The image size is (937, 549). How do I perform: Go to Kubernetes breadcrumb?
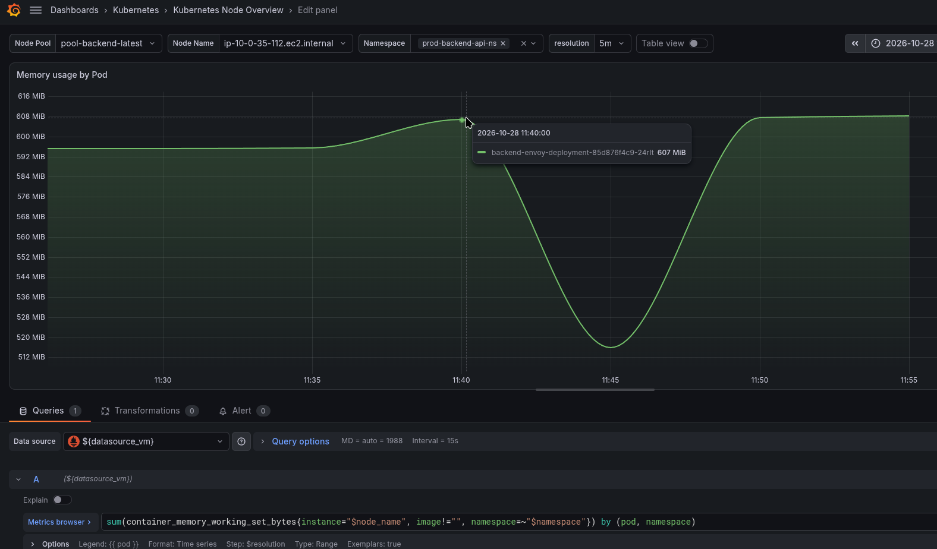coord(136,10)
